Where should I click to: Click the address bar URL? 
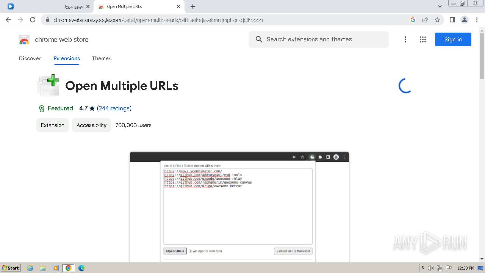click(158, 20)
